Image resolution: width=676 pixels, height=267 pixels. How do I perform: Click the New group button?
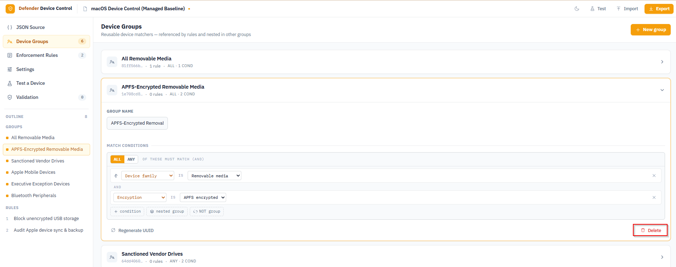click(651, 30)
